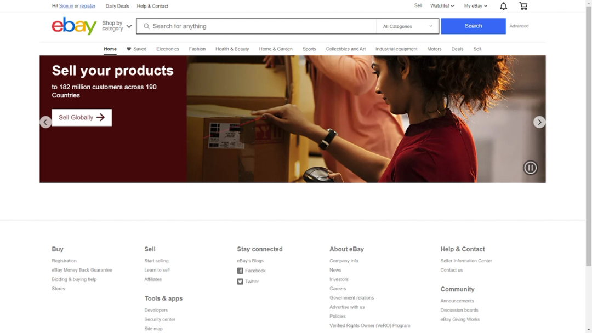Open the Contact us link
Screen dimensions: 592x333
[x=452, y=270]
